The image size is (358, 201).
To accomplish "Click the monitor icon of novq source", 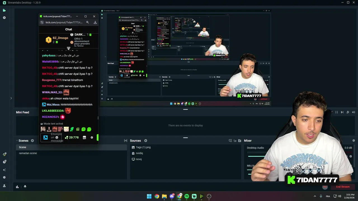I will 133,159.
